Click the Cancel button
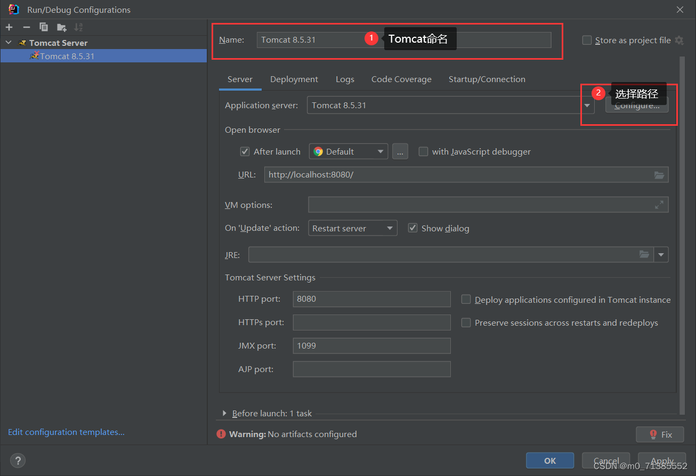Viewport: 696px width, 476px height. tap(606, 461)
